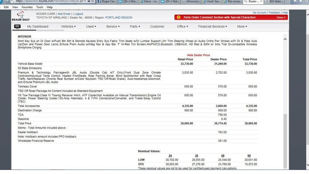The width and height of the screenshot is (309, 174).
Task: Click the address bar search magnifier icon
Action: point(82,1)
